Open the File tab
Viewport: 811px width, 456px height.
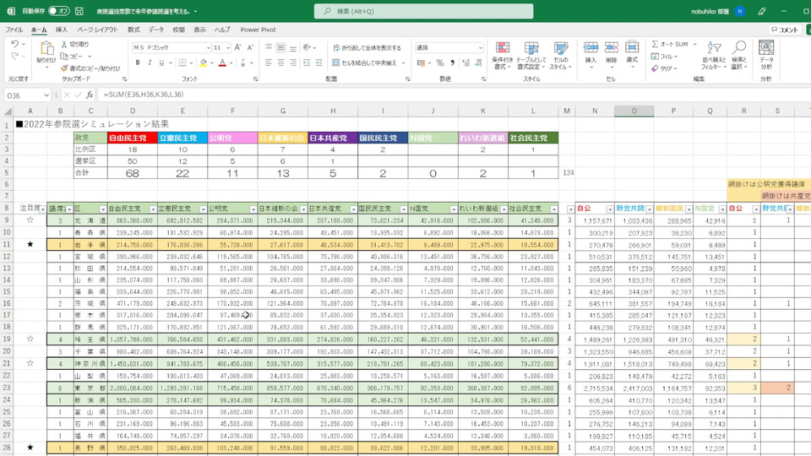(14, 30)
